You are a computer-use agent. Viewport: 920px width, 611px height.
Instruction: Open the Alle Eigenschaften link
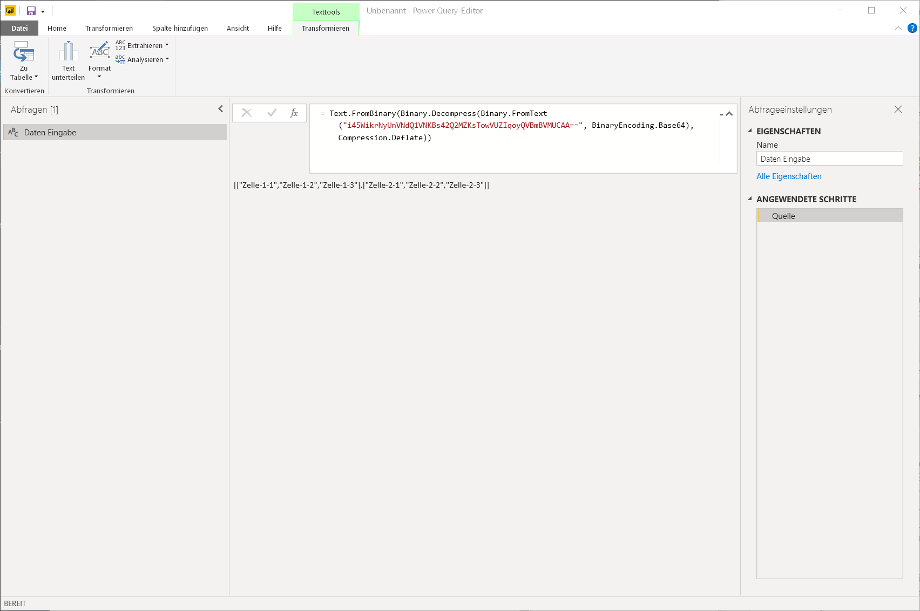789,176
